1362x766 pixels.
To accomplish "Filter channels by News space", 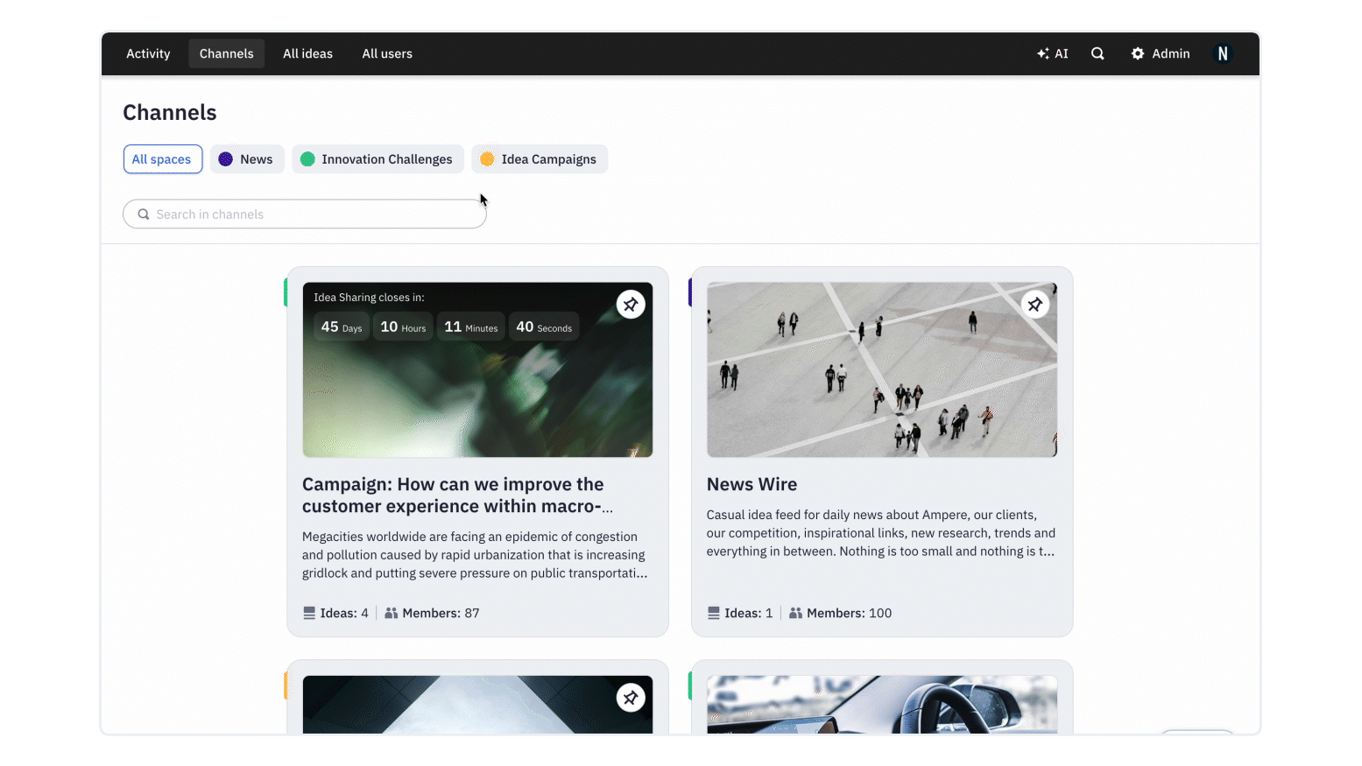I will [247, 159].
